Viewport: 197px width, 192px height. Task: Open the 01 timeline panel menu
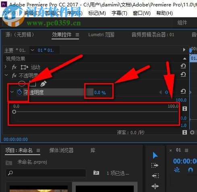pyautogui.click(x=187, y=150)
